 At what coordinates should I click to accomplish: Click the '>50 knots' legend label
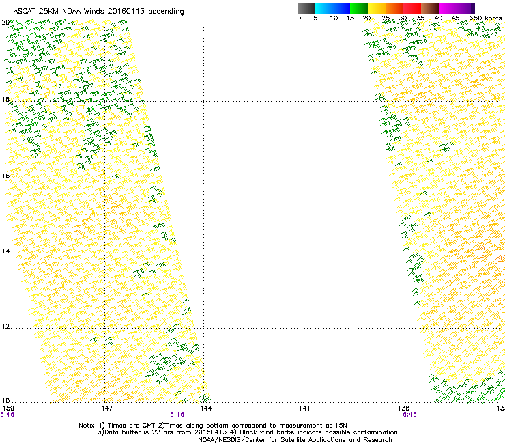click(485, 18)
